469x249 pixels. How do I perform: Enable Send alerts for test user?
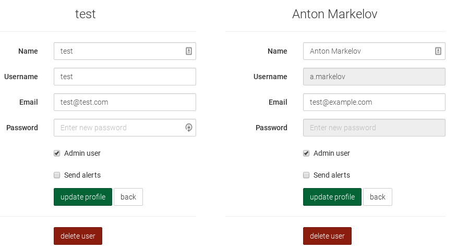[x=57, y=175]
